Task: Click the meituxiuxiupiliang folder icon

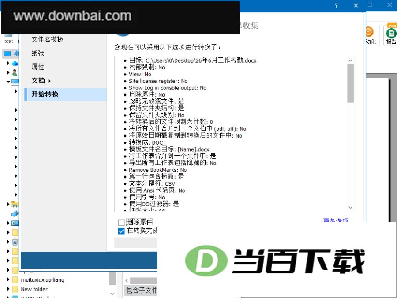Action: coord(15,280)
